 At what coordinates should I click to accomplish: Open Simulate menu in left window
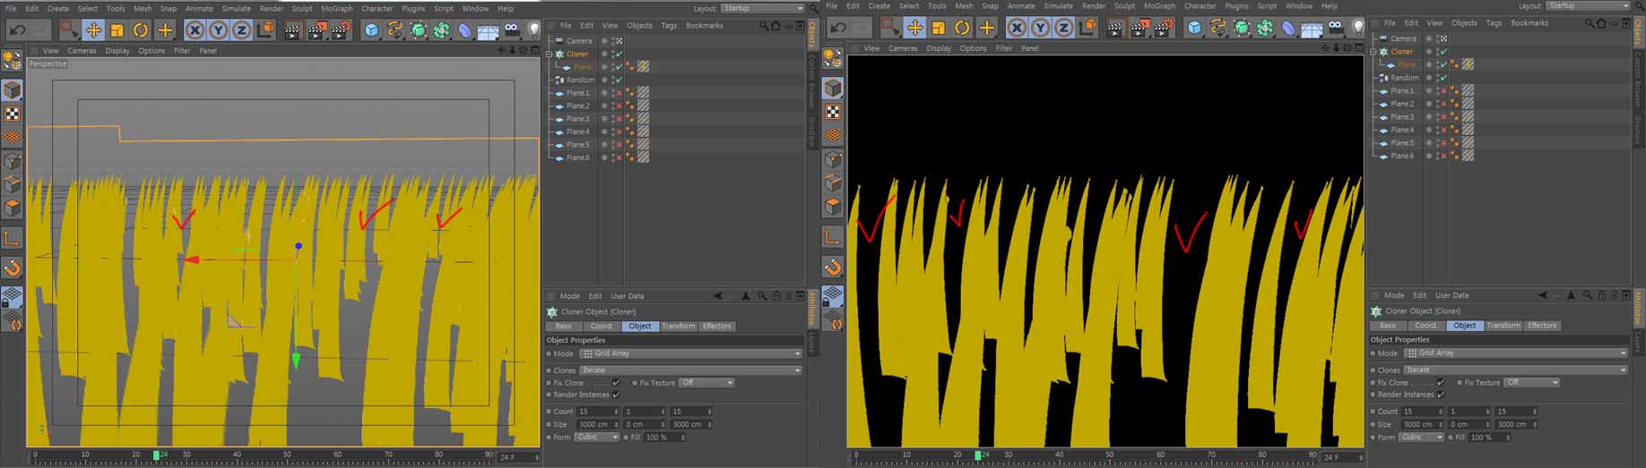click(x=236, y=9)
